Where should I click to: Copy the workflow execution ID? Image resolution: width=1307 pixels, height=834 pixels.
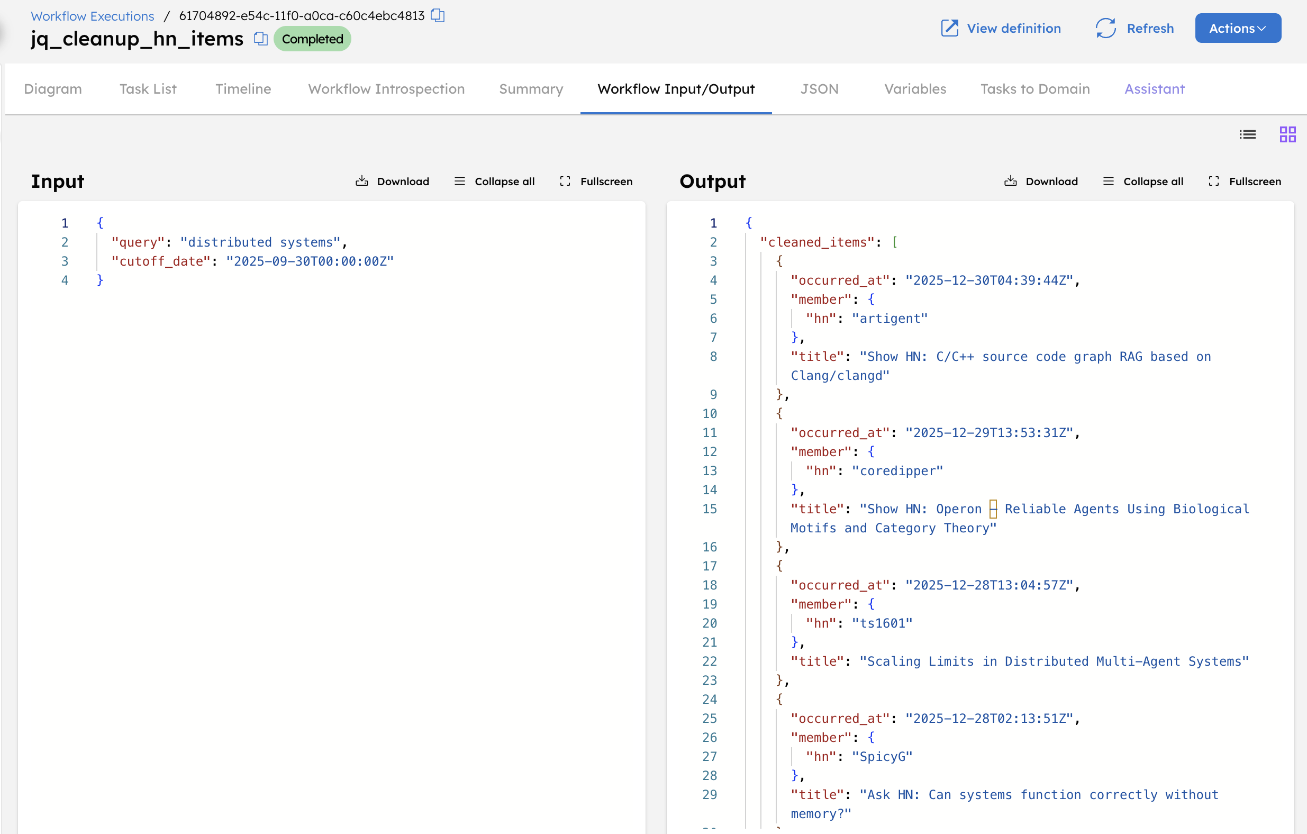point(438,16)
